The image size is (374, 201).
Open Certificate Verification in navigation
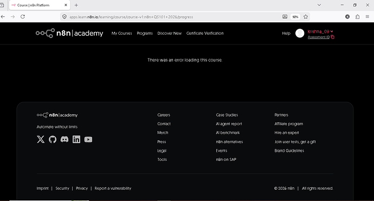[x=205, y=34]
